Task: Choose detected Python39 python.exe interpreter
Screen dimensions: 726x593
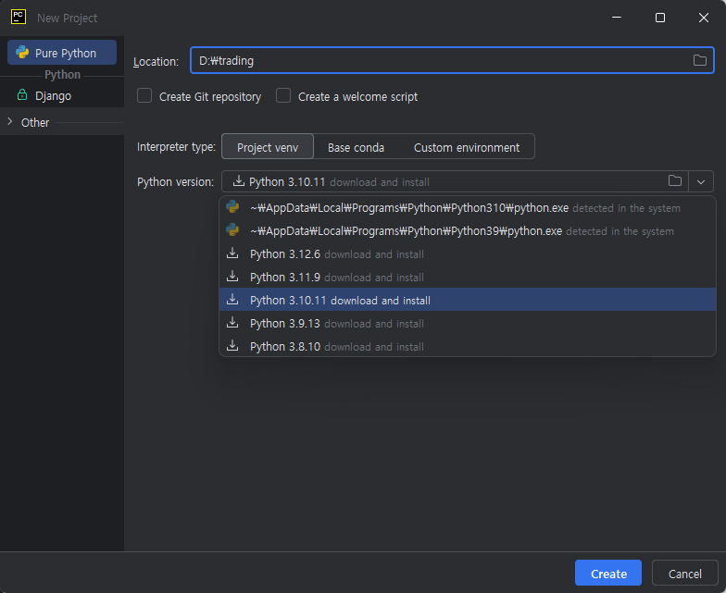Action: (468, 231)
